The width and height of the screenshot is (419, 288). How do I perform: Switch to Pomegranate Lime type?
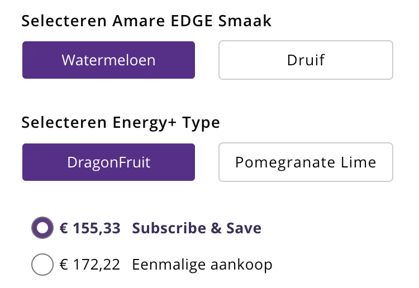pyautogui.click(x=306, y=162)
